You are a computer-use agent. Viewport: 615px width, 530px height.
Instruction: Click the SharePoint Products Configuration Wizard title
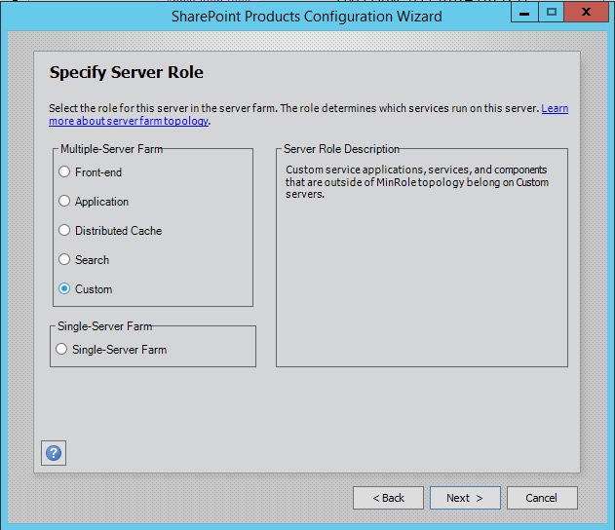pos(307,17)
